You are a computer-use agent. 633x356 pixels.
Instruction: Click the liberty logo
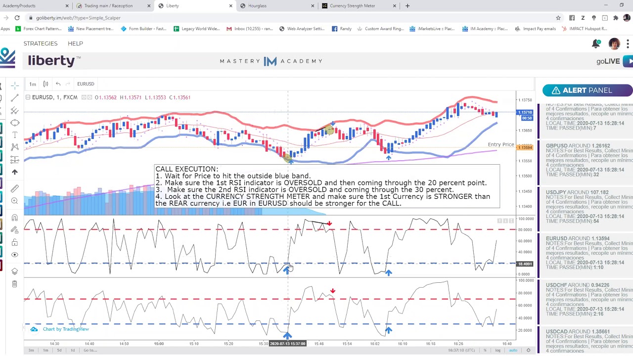click(54, 61)
